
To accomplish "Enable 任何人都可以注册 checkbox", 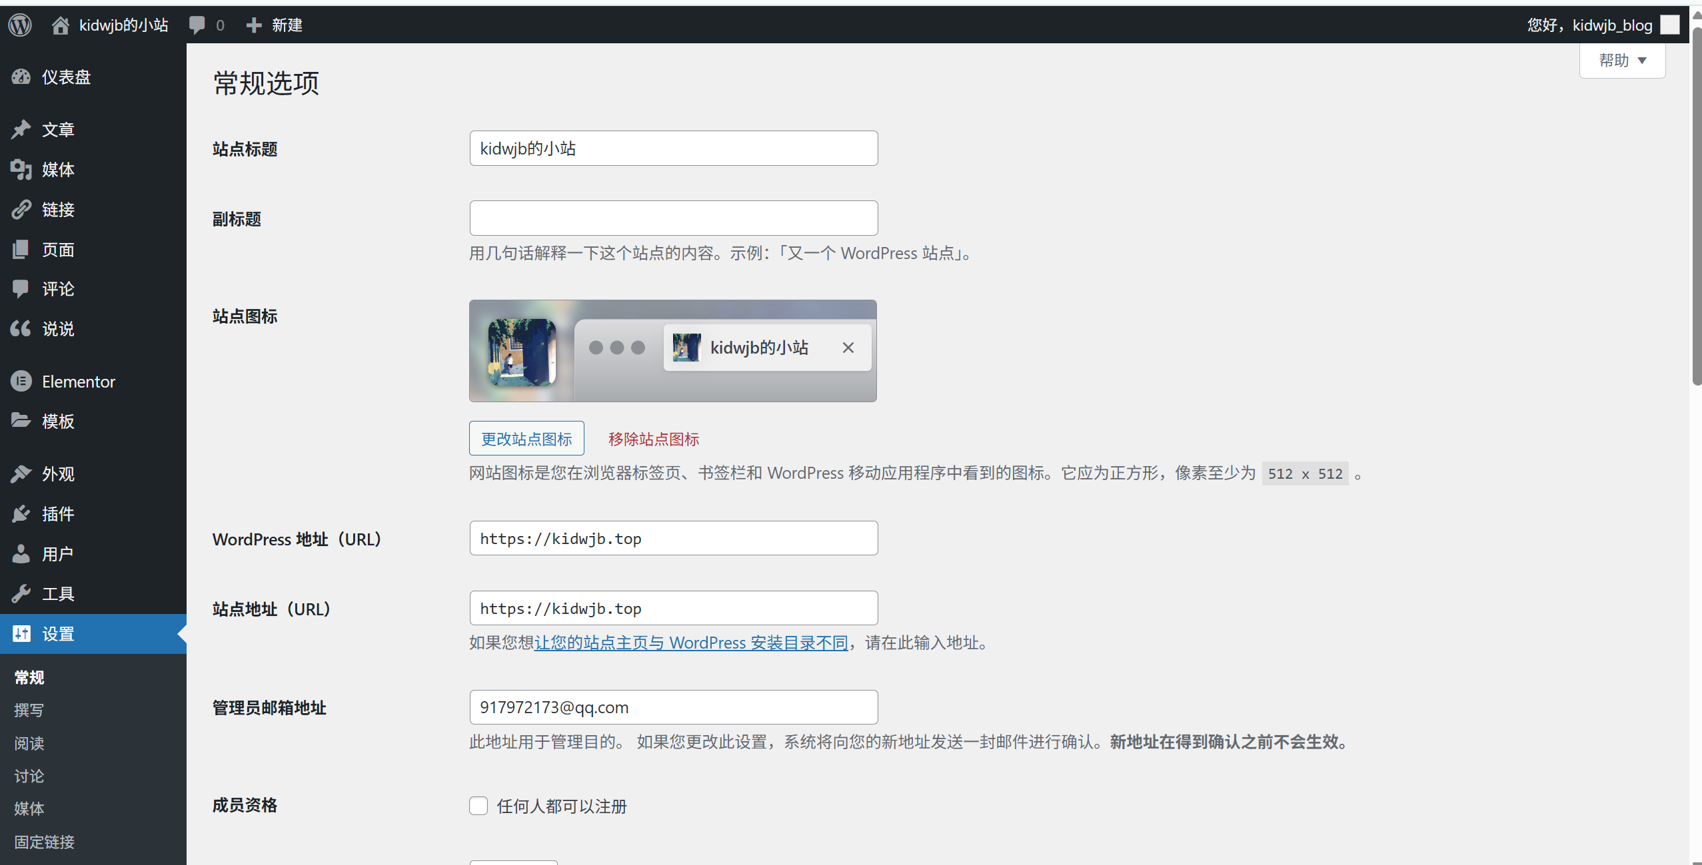I will pos(478,806).
